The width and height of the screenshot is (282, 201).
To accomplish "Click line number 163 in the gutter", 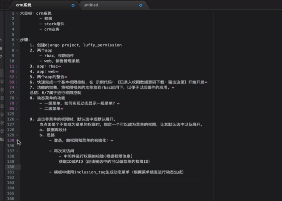I will click(11, 183).
